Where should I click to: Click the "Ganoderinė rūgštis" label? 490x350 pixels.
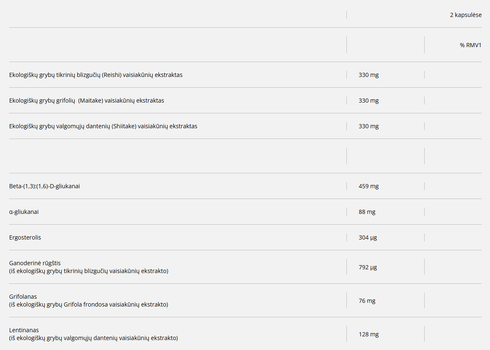[x=35, y=263]
